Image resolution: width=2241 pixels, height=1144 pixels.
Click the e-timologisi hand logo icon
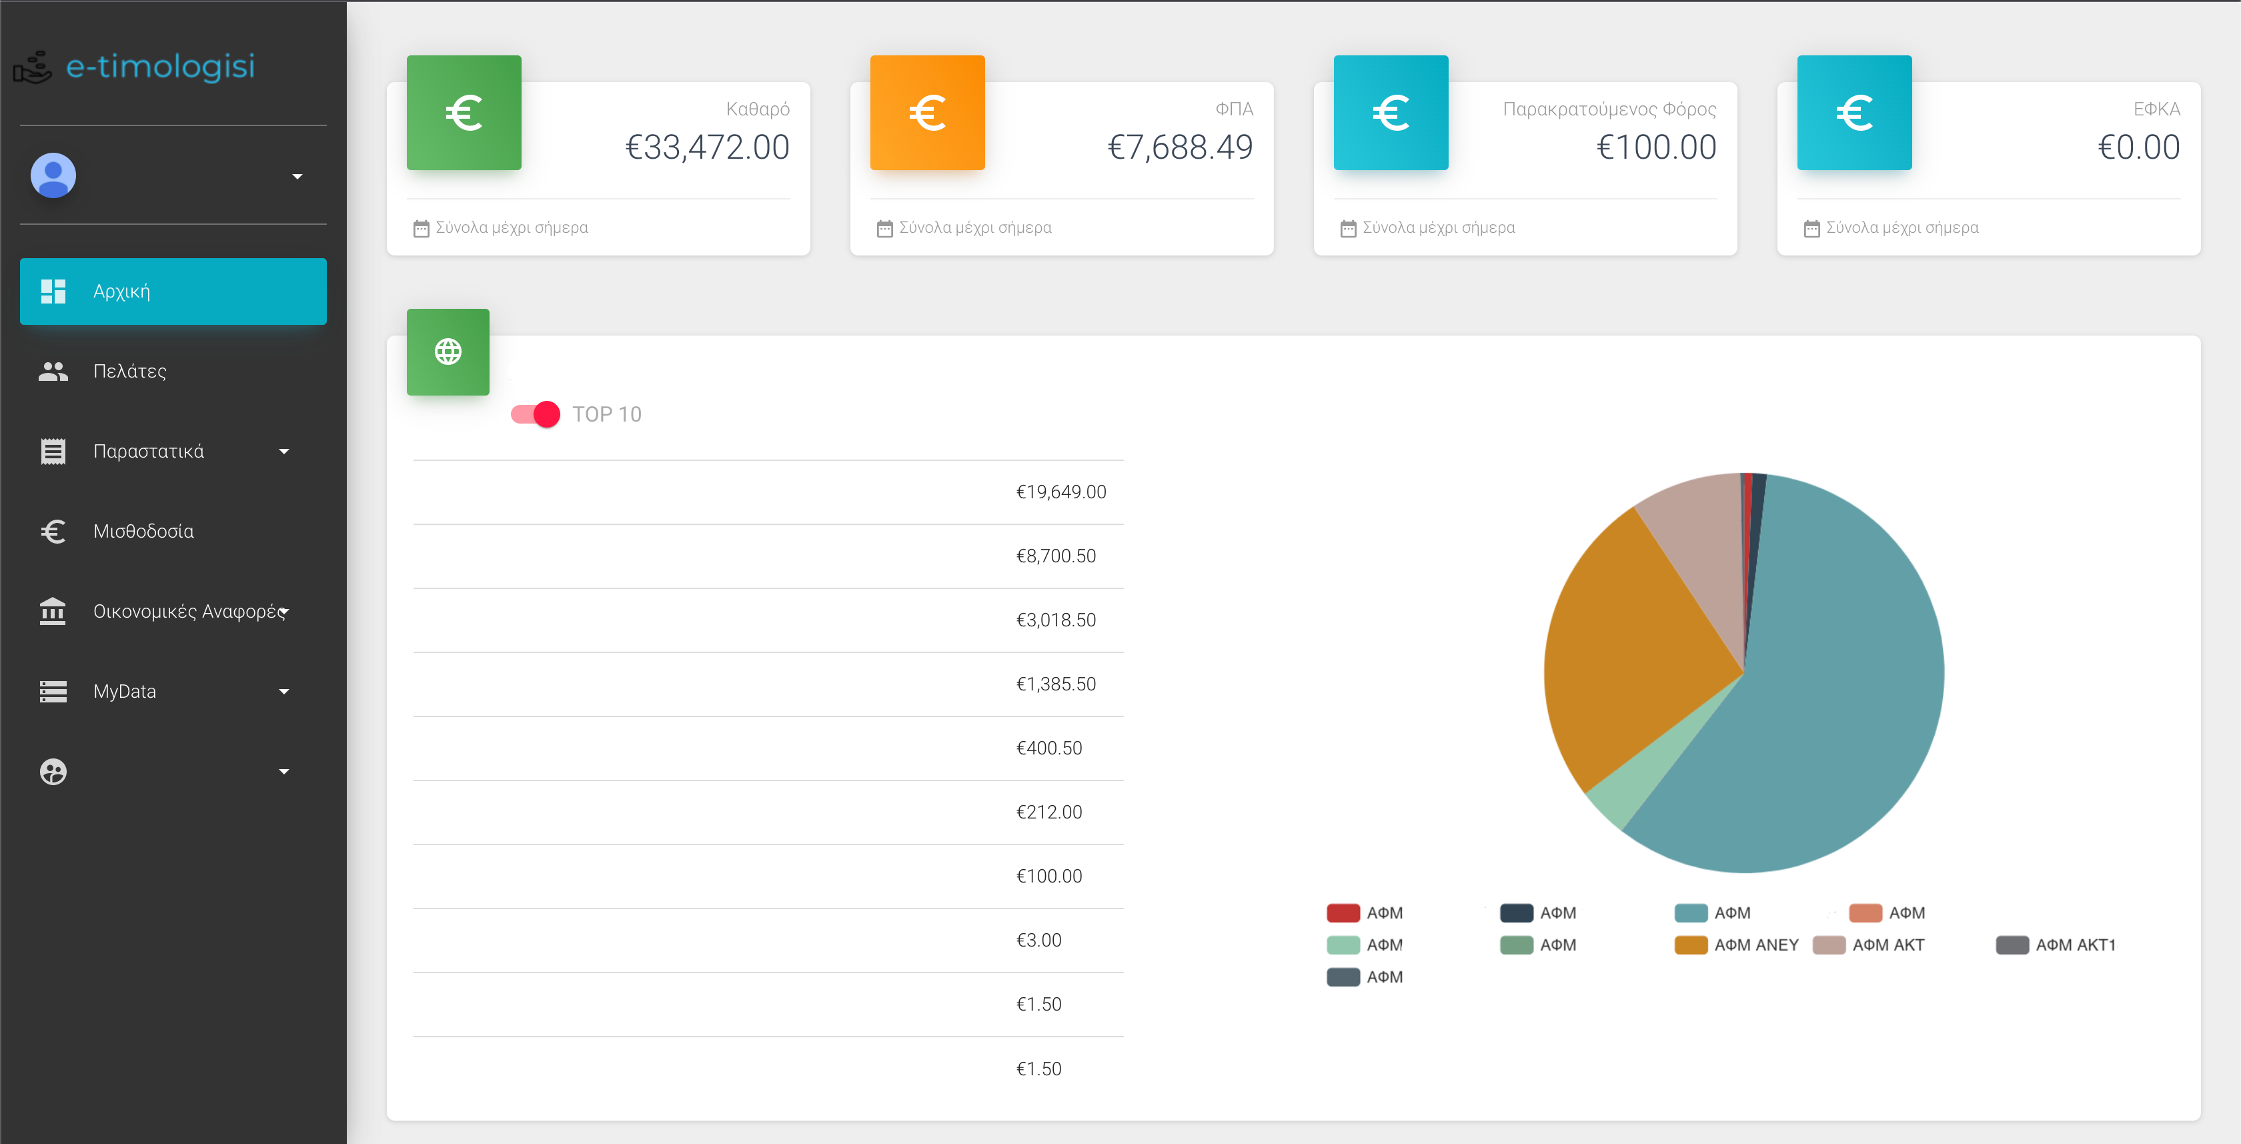tap(32, 68)
